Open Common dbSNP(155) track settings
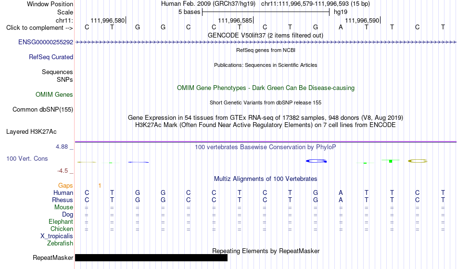457x269 pixels. [x=43, y=110]
